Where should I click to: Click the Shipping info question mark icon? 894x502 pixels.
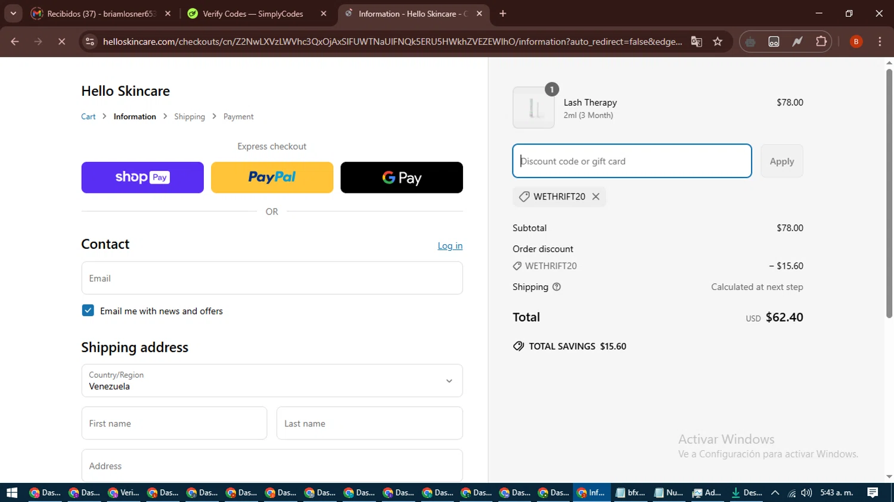[x=557, y=287]
